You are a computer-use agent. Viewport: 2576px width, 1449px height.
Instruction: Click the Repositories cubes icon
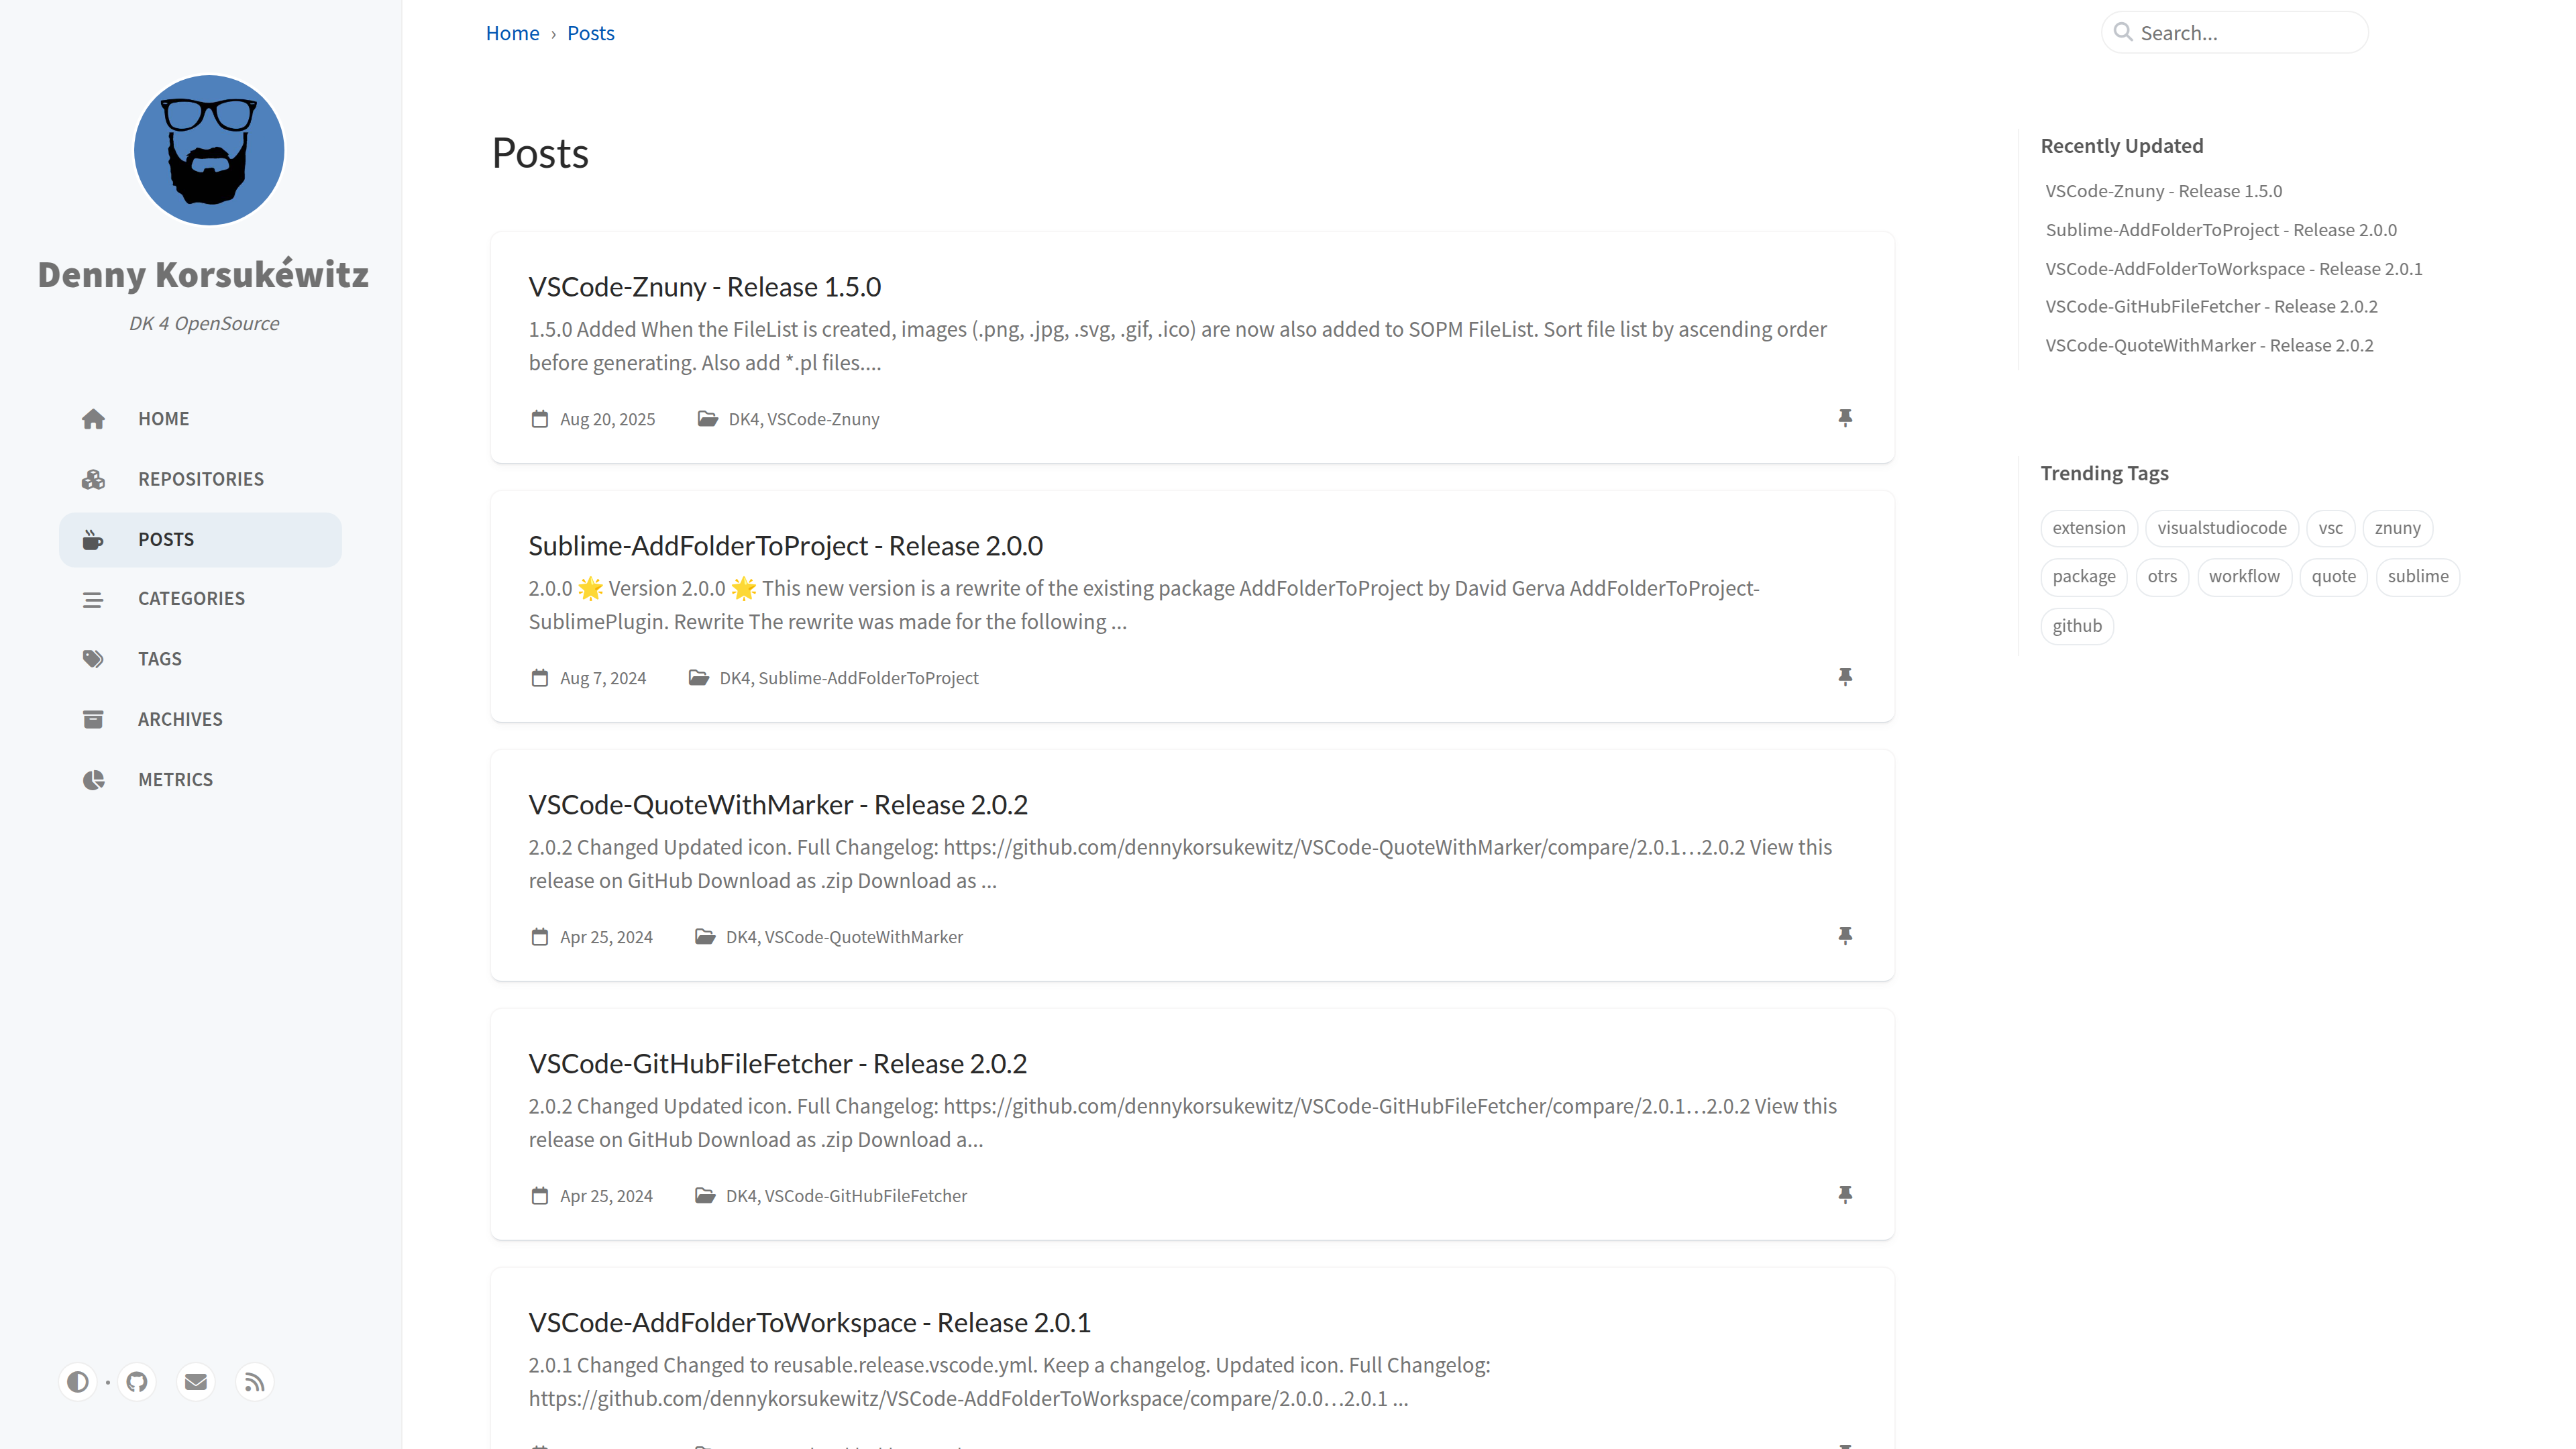tap(93, 479)
